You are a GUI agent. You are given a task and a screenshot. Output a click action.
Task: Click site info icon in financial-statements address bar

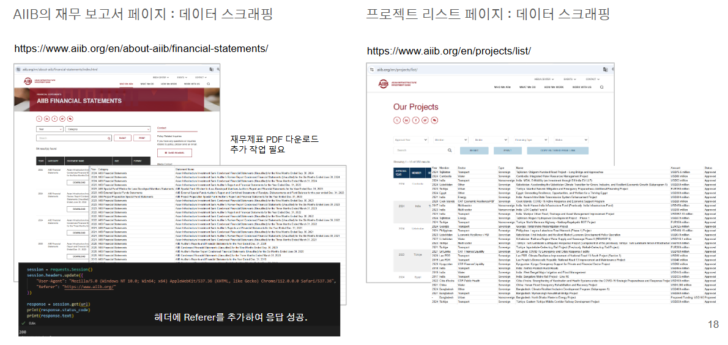pyautogui.click(x=18, y=69)
